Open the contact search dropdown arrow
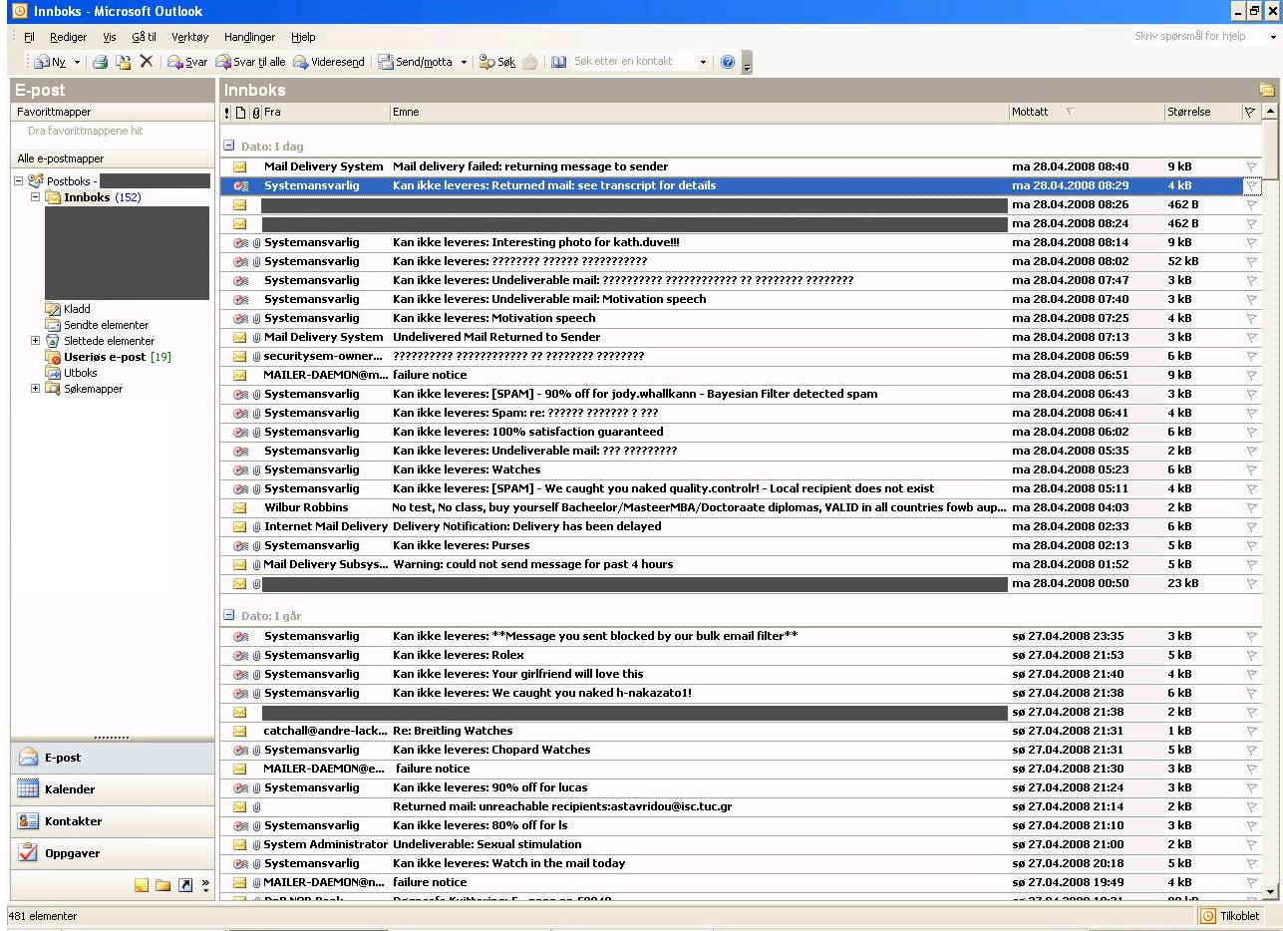1283x931 pixels. (x=703, y=62)
